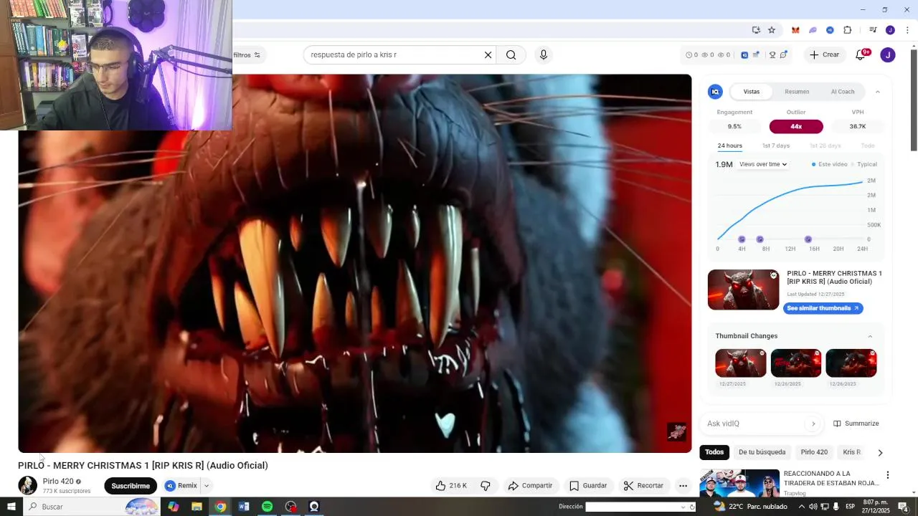
Task: Open the 12/27/2025 thumbnail change image
Action: pos(741,363)
